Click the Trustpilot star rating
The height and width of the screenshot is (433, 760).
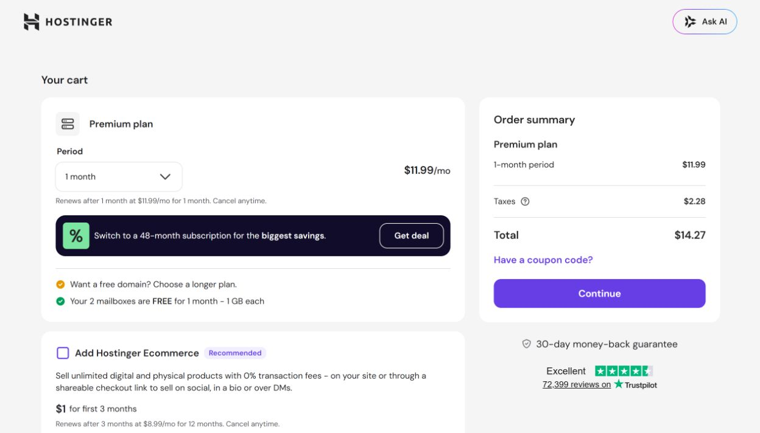(624, 371)
